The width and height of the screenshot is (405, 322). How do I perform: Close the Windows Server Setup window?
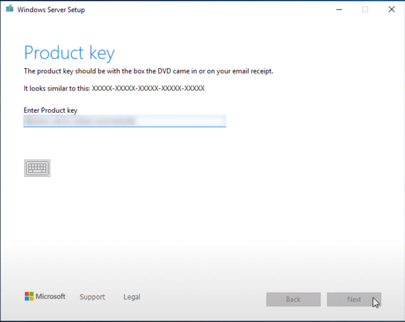click(x=392, y=9)
